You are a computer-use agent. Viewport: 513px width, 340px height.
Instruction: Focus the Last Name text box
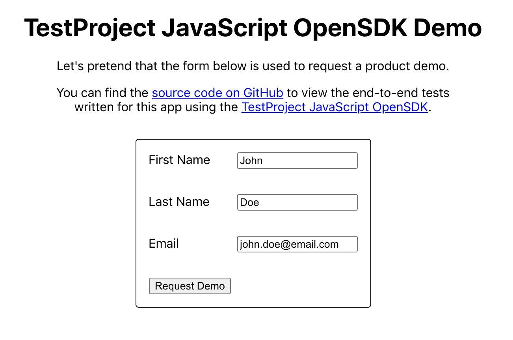pyautogui.click(x=297, y=202)
